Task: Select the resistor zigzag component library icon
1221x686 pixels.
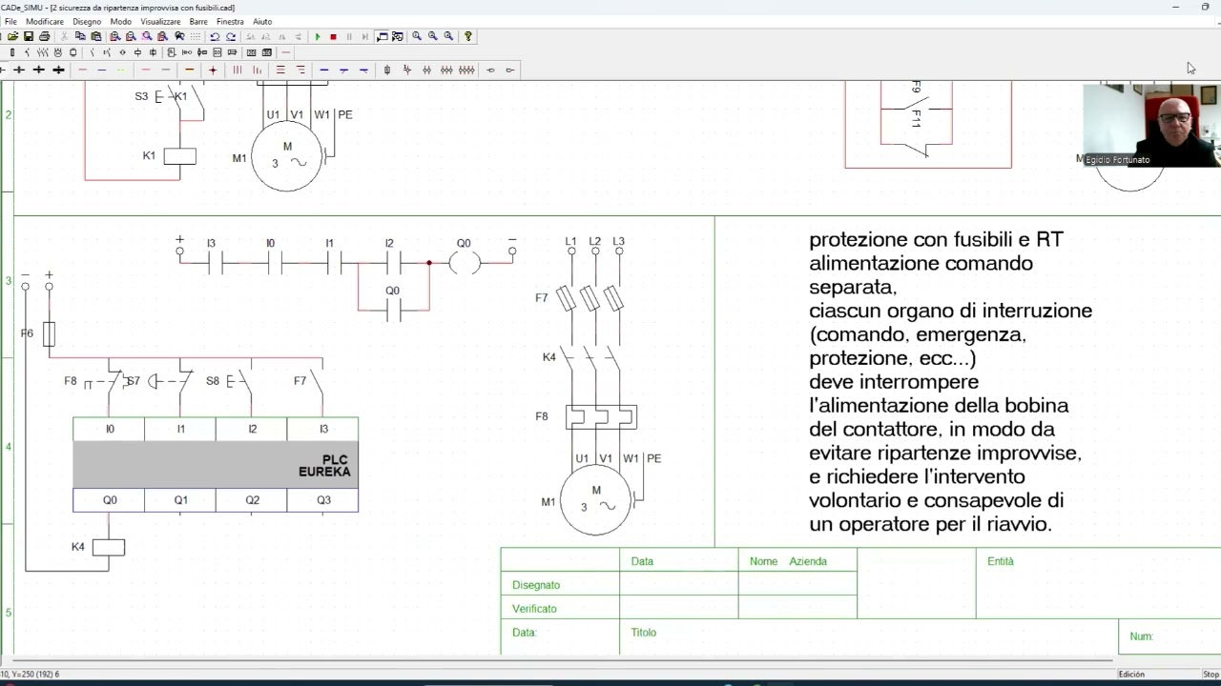Action: (x=43, y=52)
